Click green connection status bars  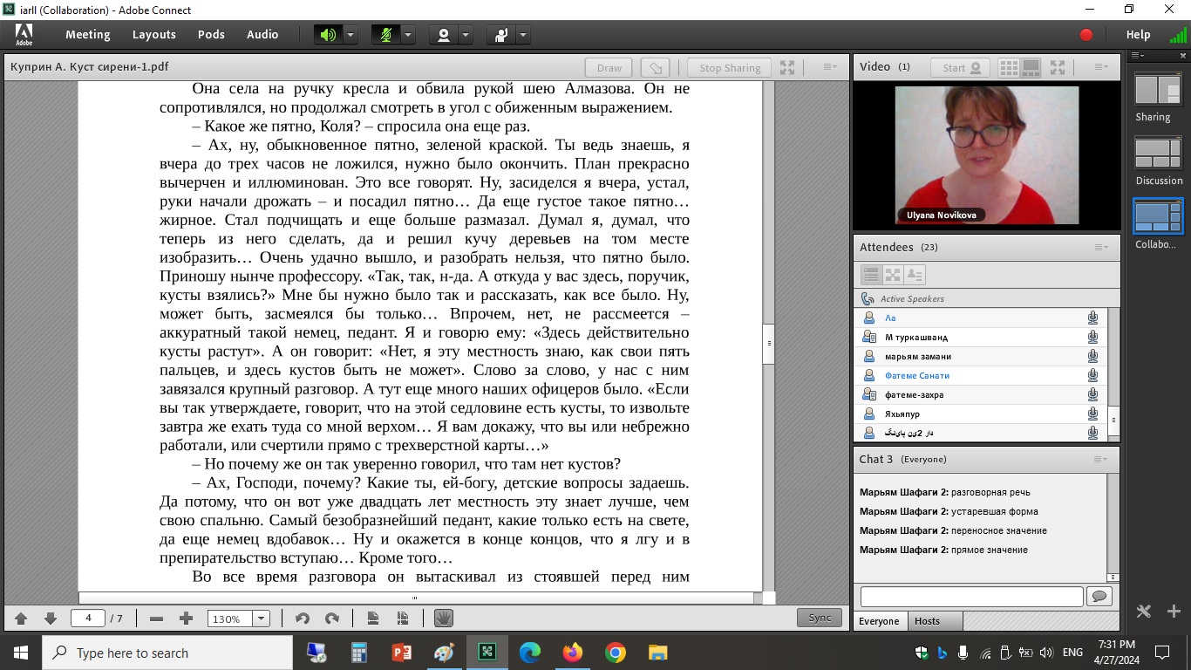tap(1178, 35)
